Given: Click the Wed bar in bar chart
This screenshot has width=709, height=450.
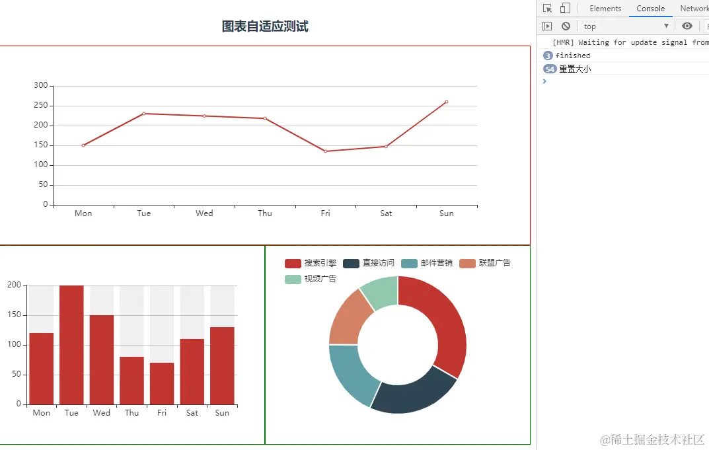Looking at the screenshot, I should coord(101,360).
